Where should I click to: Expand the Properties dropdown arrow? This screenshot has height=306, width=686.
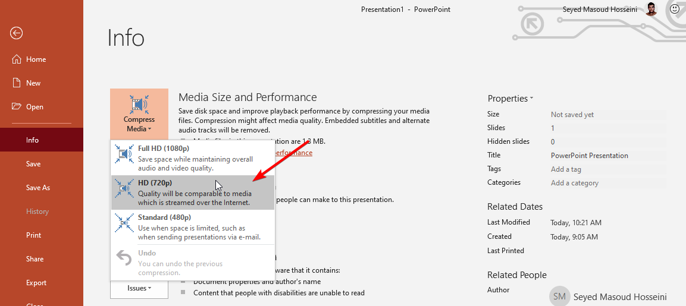[x=531, y=99]
